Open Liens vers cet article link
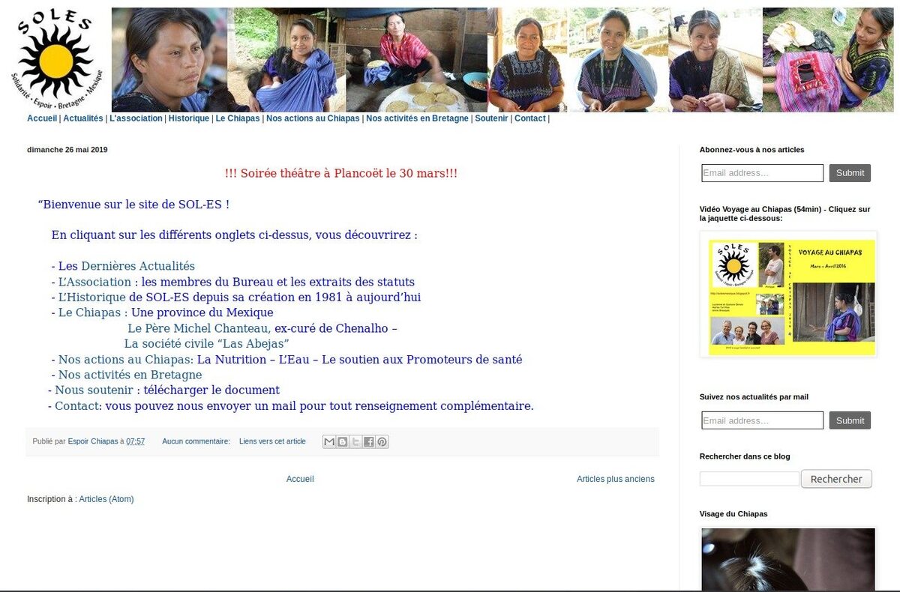This screenshot has width=900, height=592. pos(272,441)
